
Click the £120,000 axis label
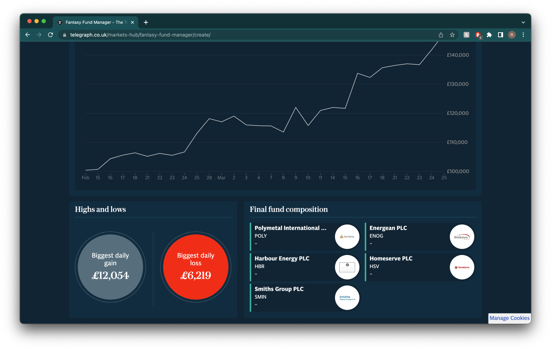coord(458,113)
